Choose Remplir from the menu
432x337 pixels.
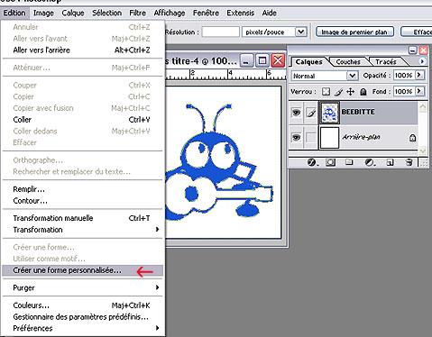click(82, 189)
